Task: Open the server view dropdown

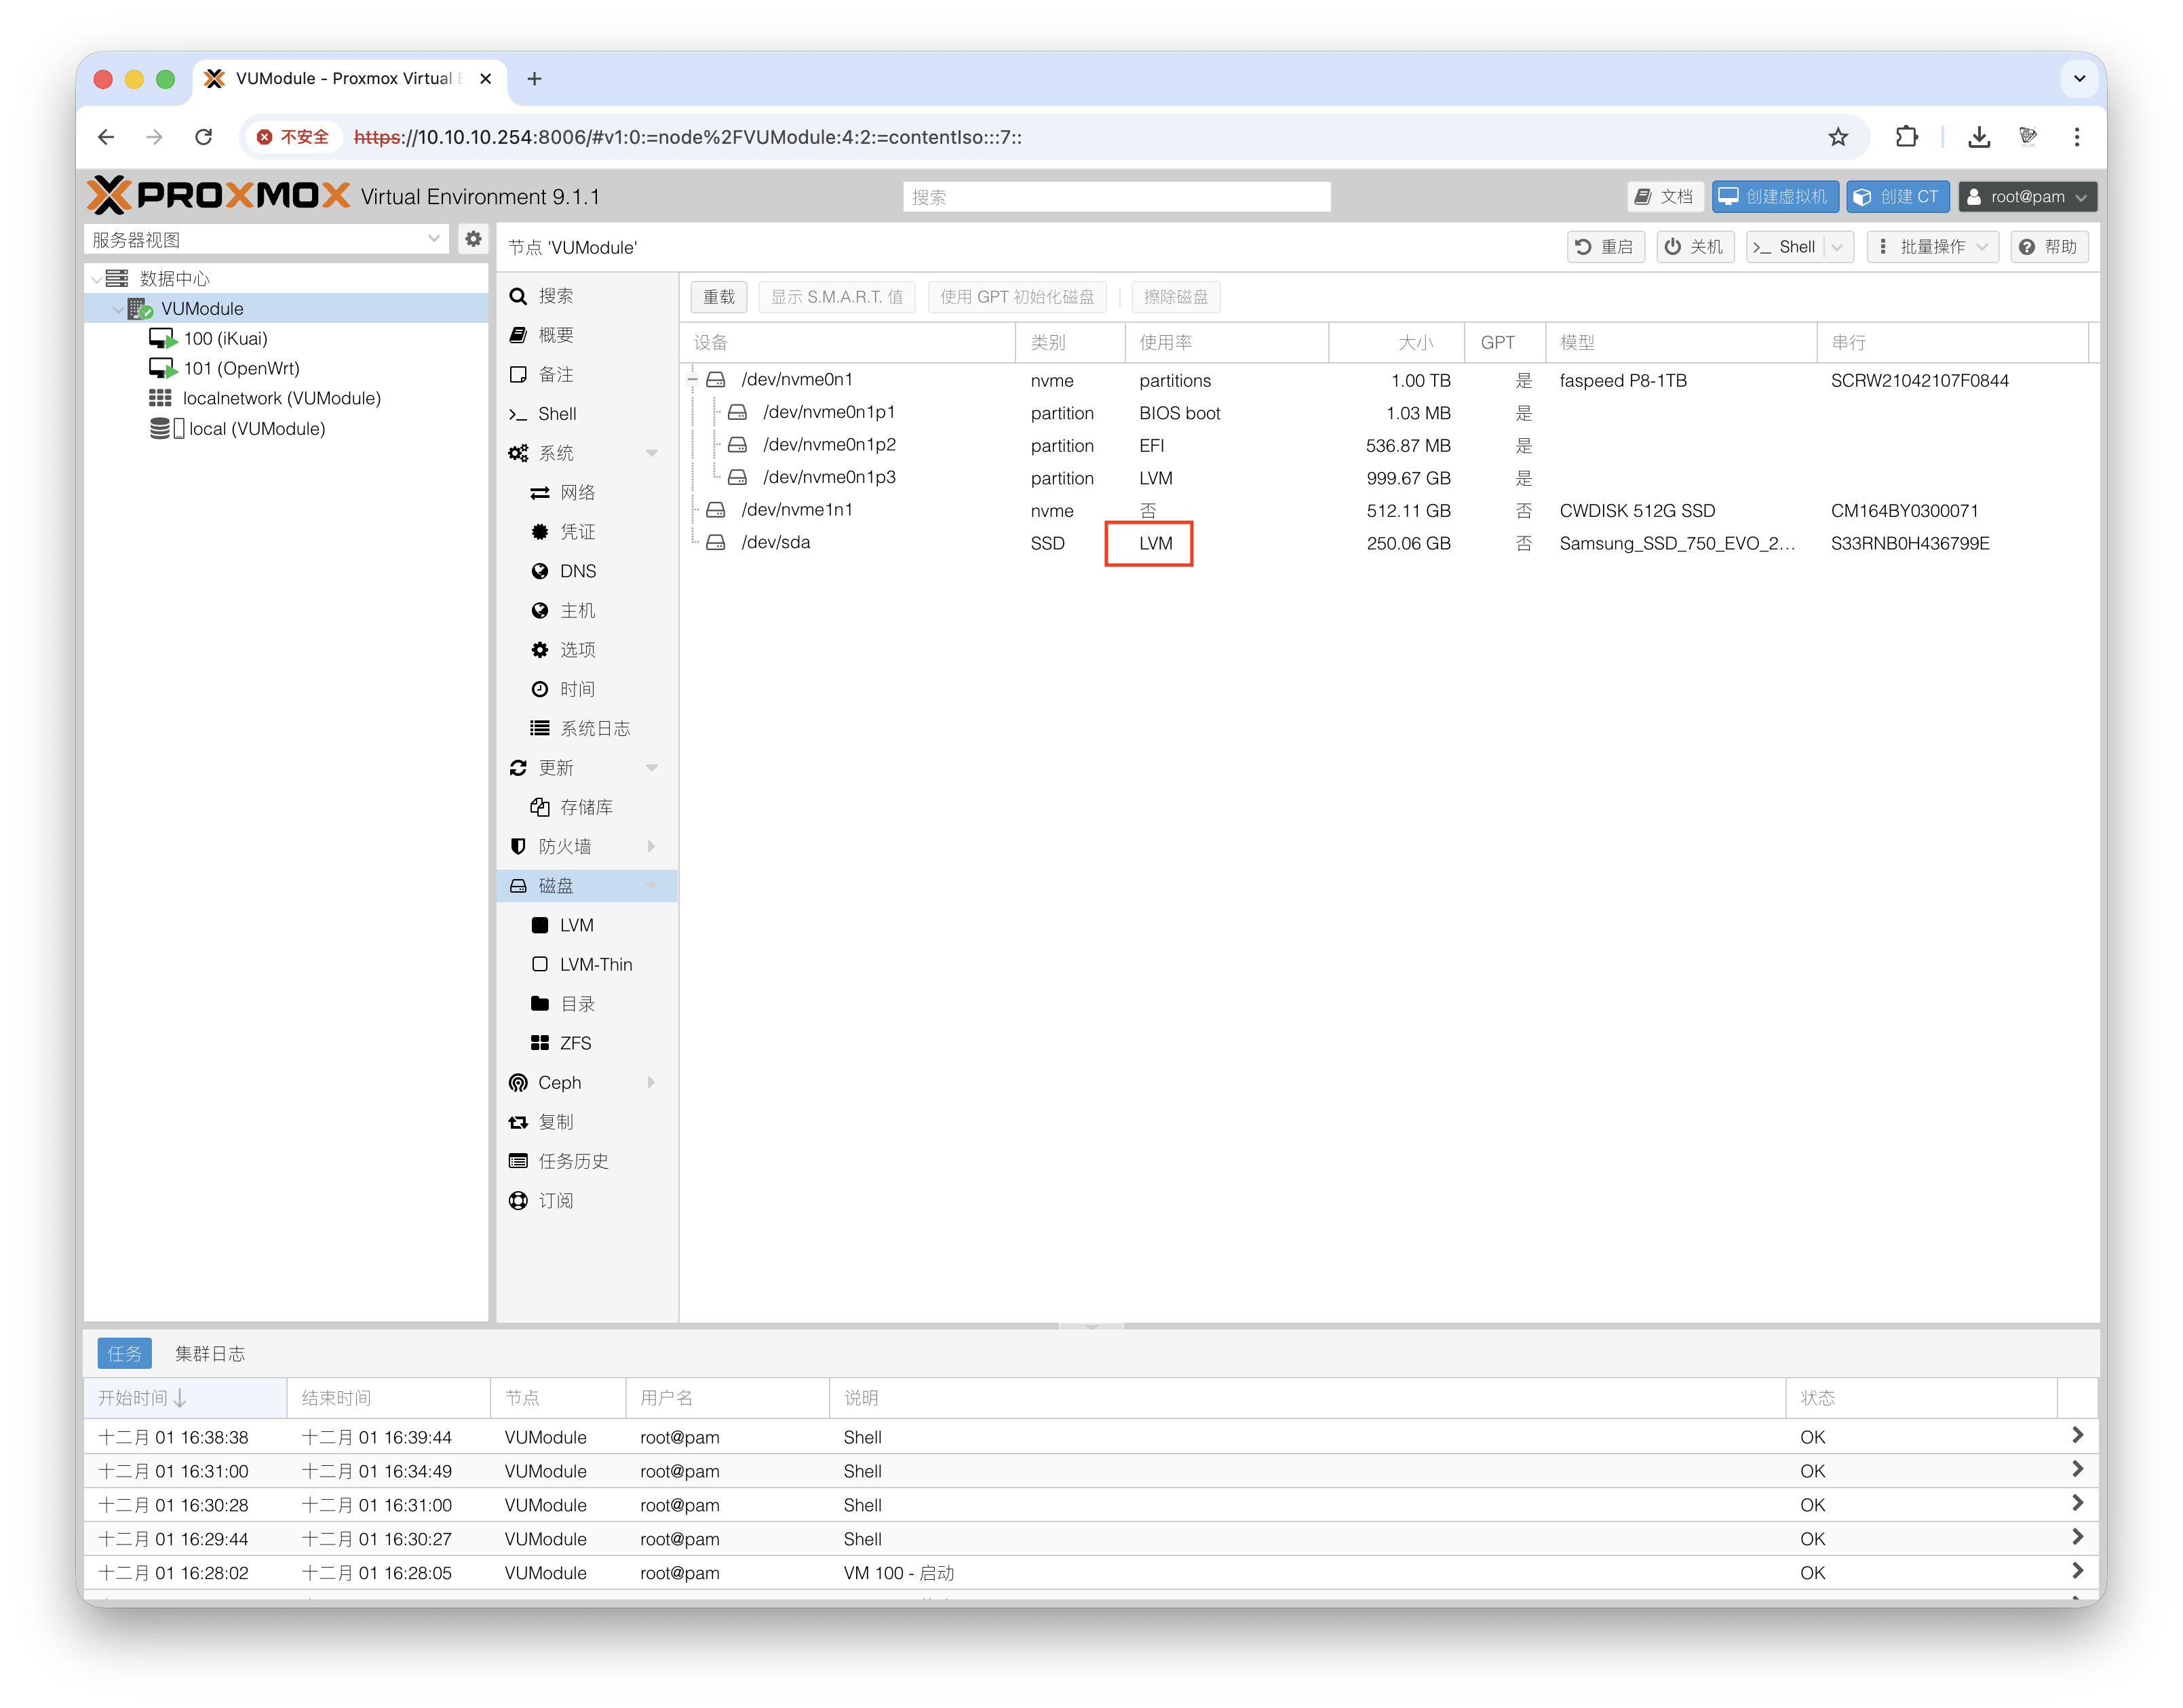Action: tap(434, 239)
